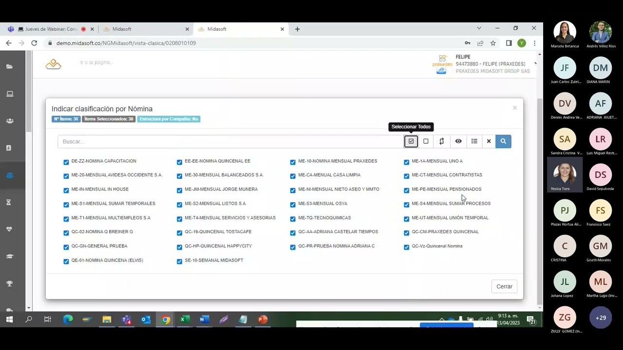The height and width of the screenshot is (350, 623).
Task: Click the Cerrar button
Action: [504, 286]
